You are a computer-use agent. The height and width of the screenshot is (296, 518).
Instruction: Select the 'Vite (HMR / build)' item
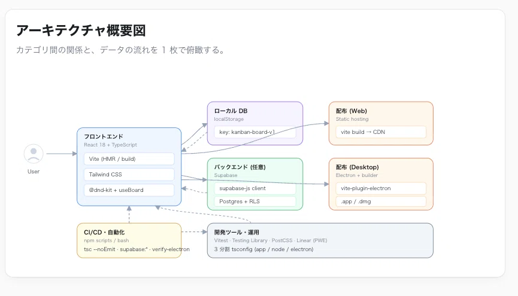[x=129, y=158]
